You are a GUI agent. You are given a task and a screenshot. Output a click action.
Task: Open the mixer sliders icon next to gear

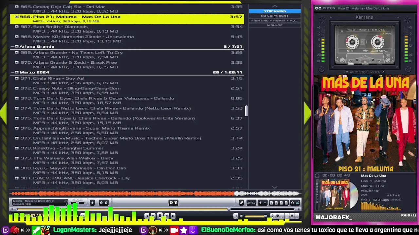tap(277, 216)
